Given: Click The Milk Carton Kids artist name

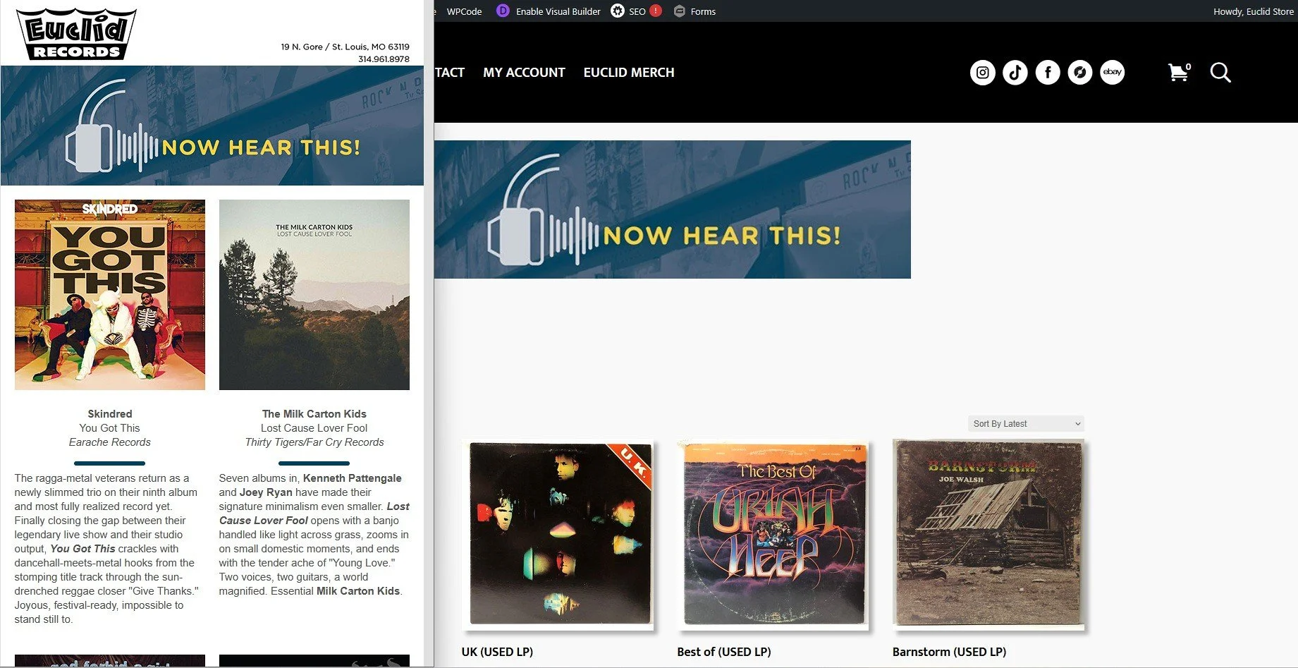Looking at the screenshot, I should coord(314,414).
